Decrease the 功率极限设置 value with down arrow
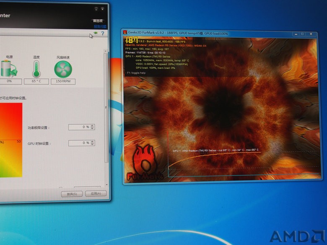The image size is (327, 245). (92, 128)
